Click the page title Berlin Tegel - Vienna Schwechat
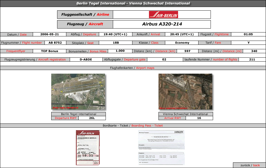266x168 pixels. click(x=133, y=3)
